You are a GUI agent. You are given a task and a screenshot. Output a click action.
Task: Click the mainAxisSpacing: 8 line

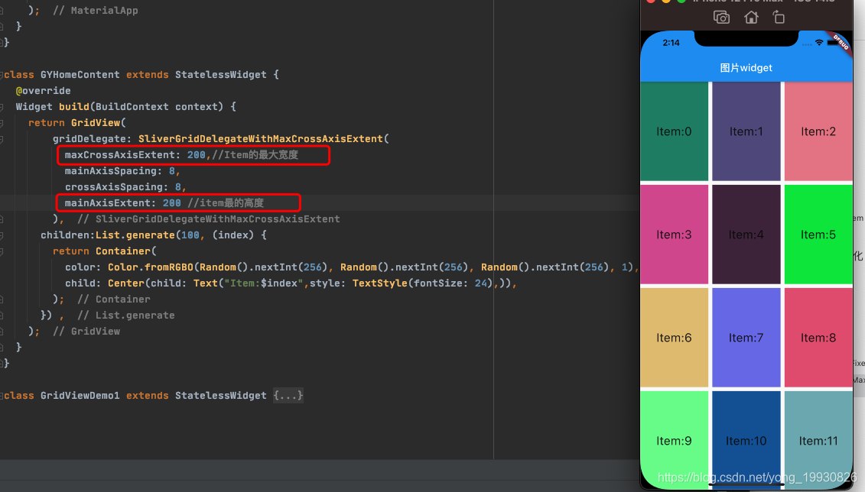tap(122, 171)
